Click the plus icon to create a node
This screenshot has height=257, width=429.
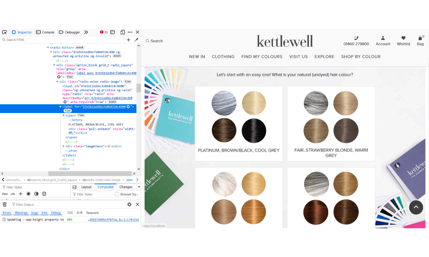[x=128, y=40]
